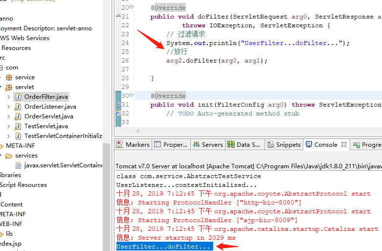Screen dimensions: 382x251
Task: Click the TODO task marker on line 32
Action: (x=118, y=113)
